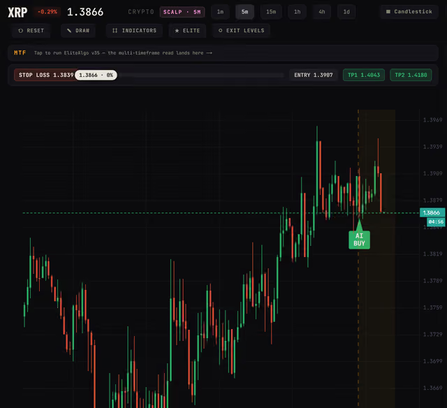Click the CRYPTO category label
This screenshot has height=408, width=447.
141,12
